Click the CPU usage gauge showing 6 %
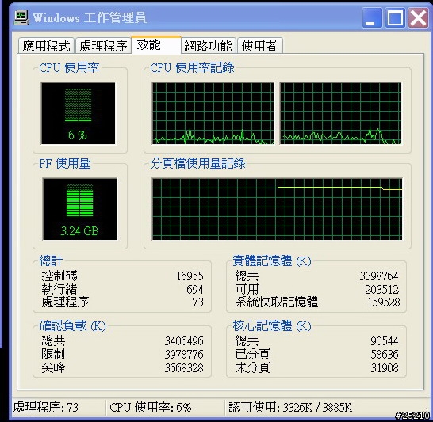This screenshot has width=433, height=422. [x=79, y=113]
